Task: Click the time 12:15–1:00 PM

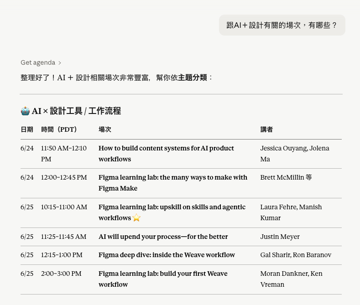Action: tap(62, 255)
